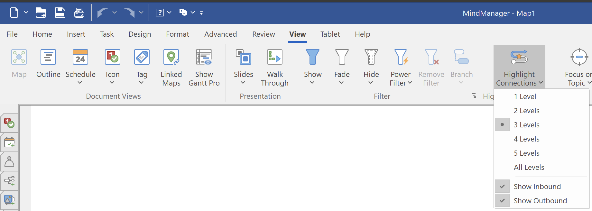Select the 3 Levels radio option
Screen dimensions: 592x211
point(526,125)
